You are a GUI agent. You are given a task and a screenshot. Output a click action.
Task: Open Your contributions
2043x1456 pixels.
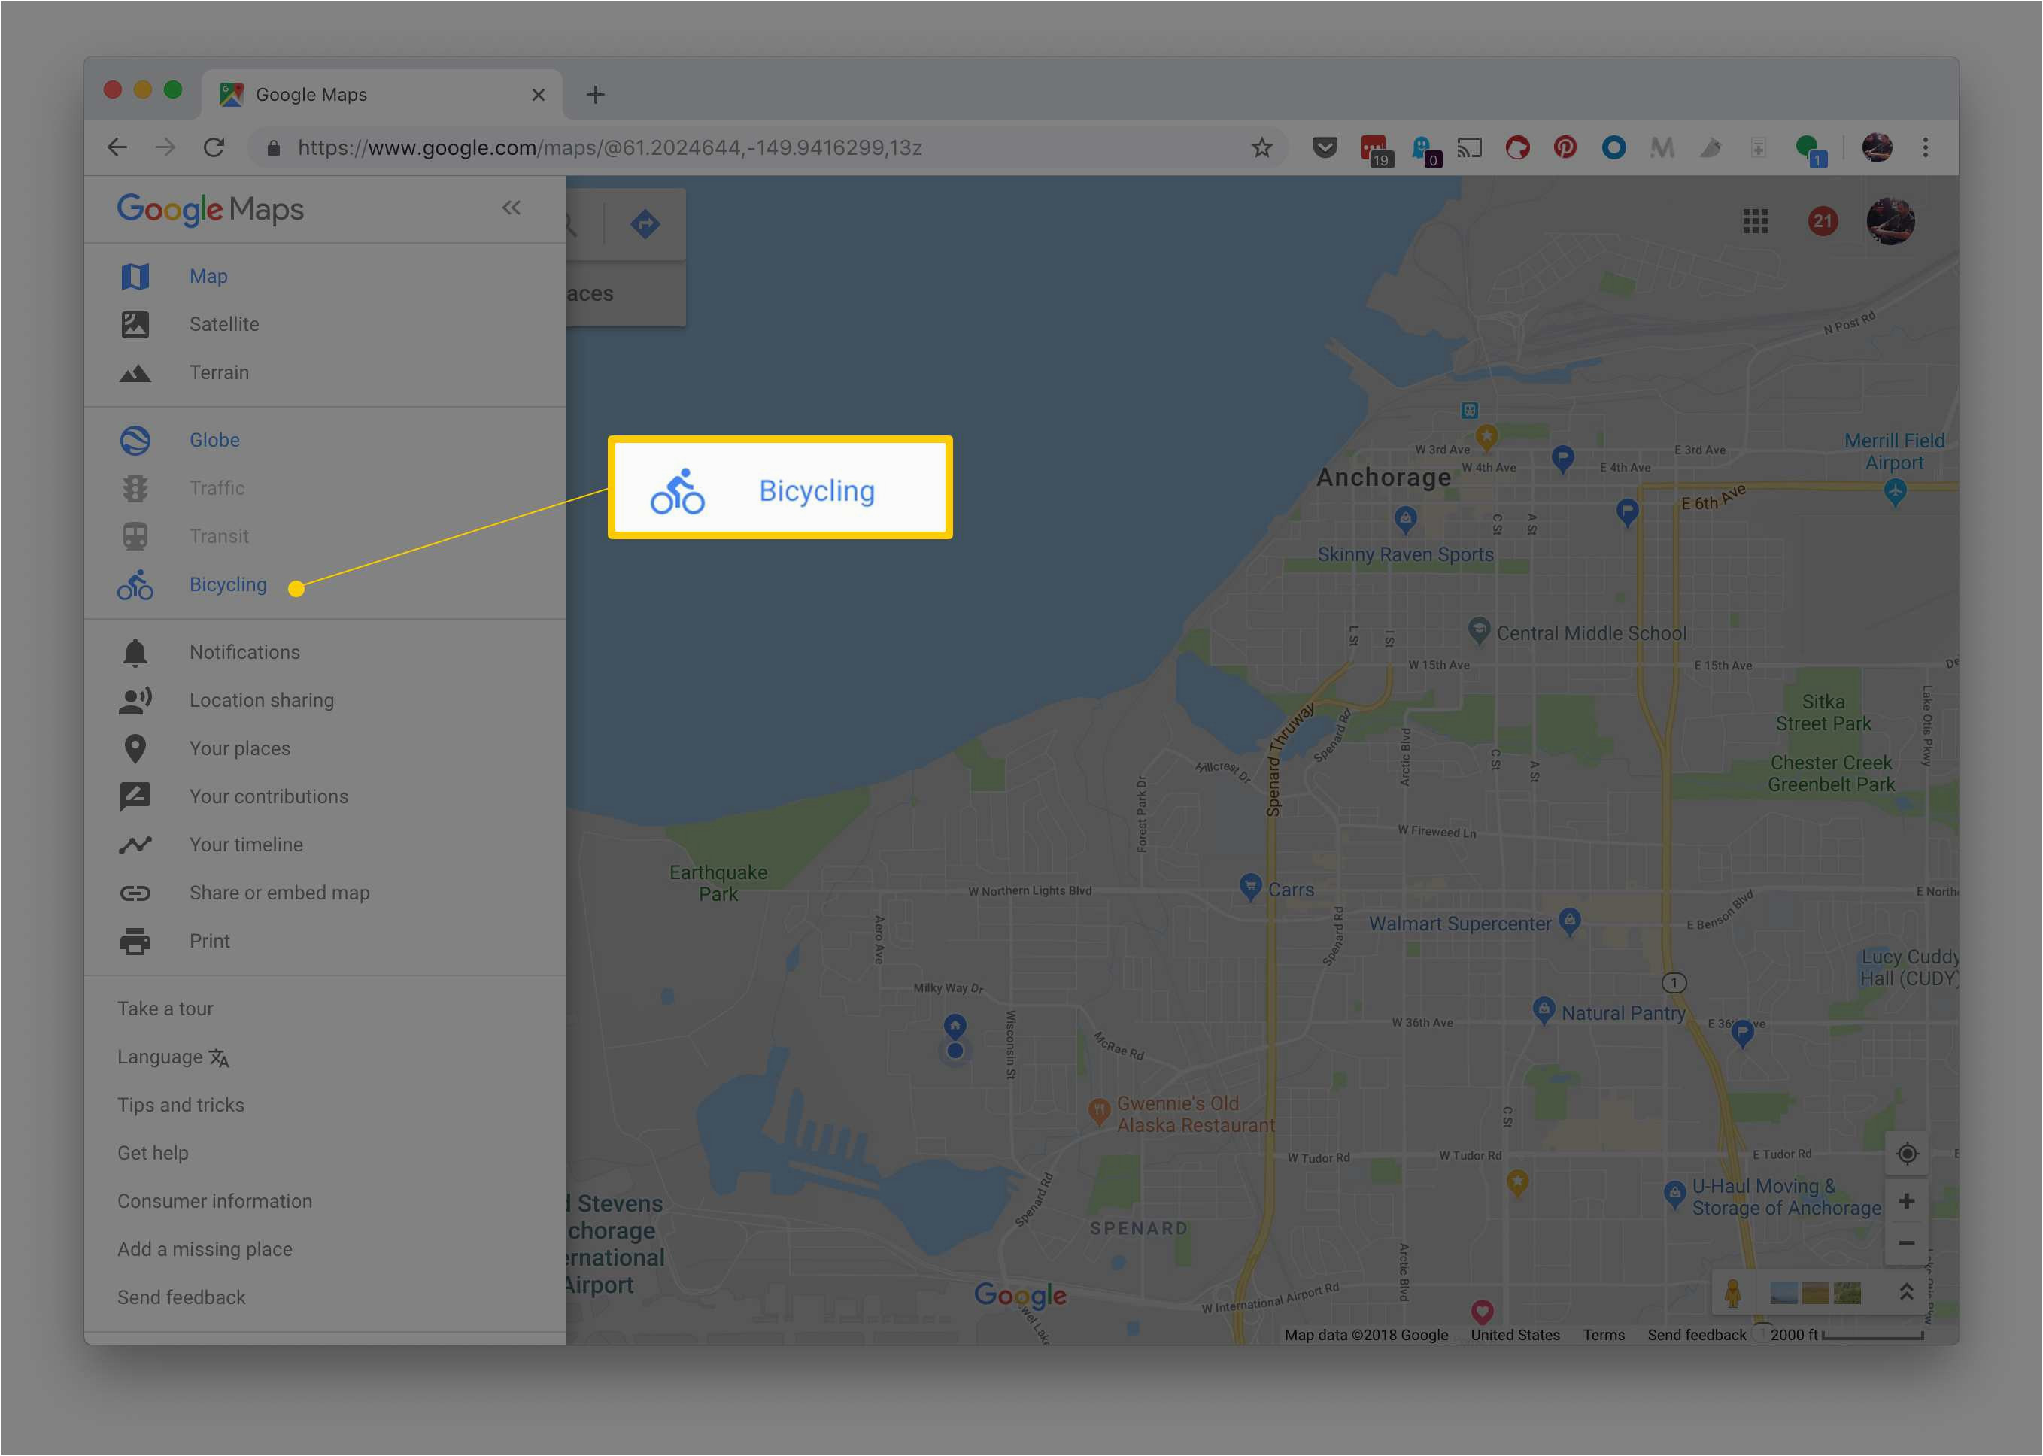click(x=268, y=797)
